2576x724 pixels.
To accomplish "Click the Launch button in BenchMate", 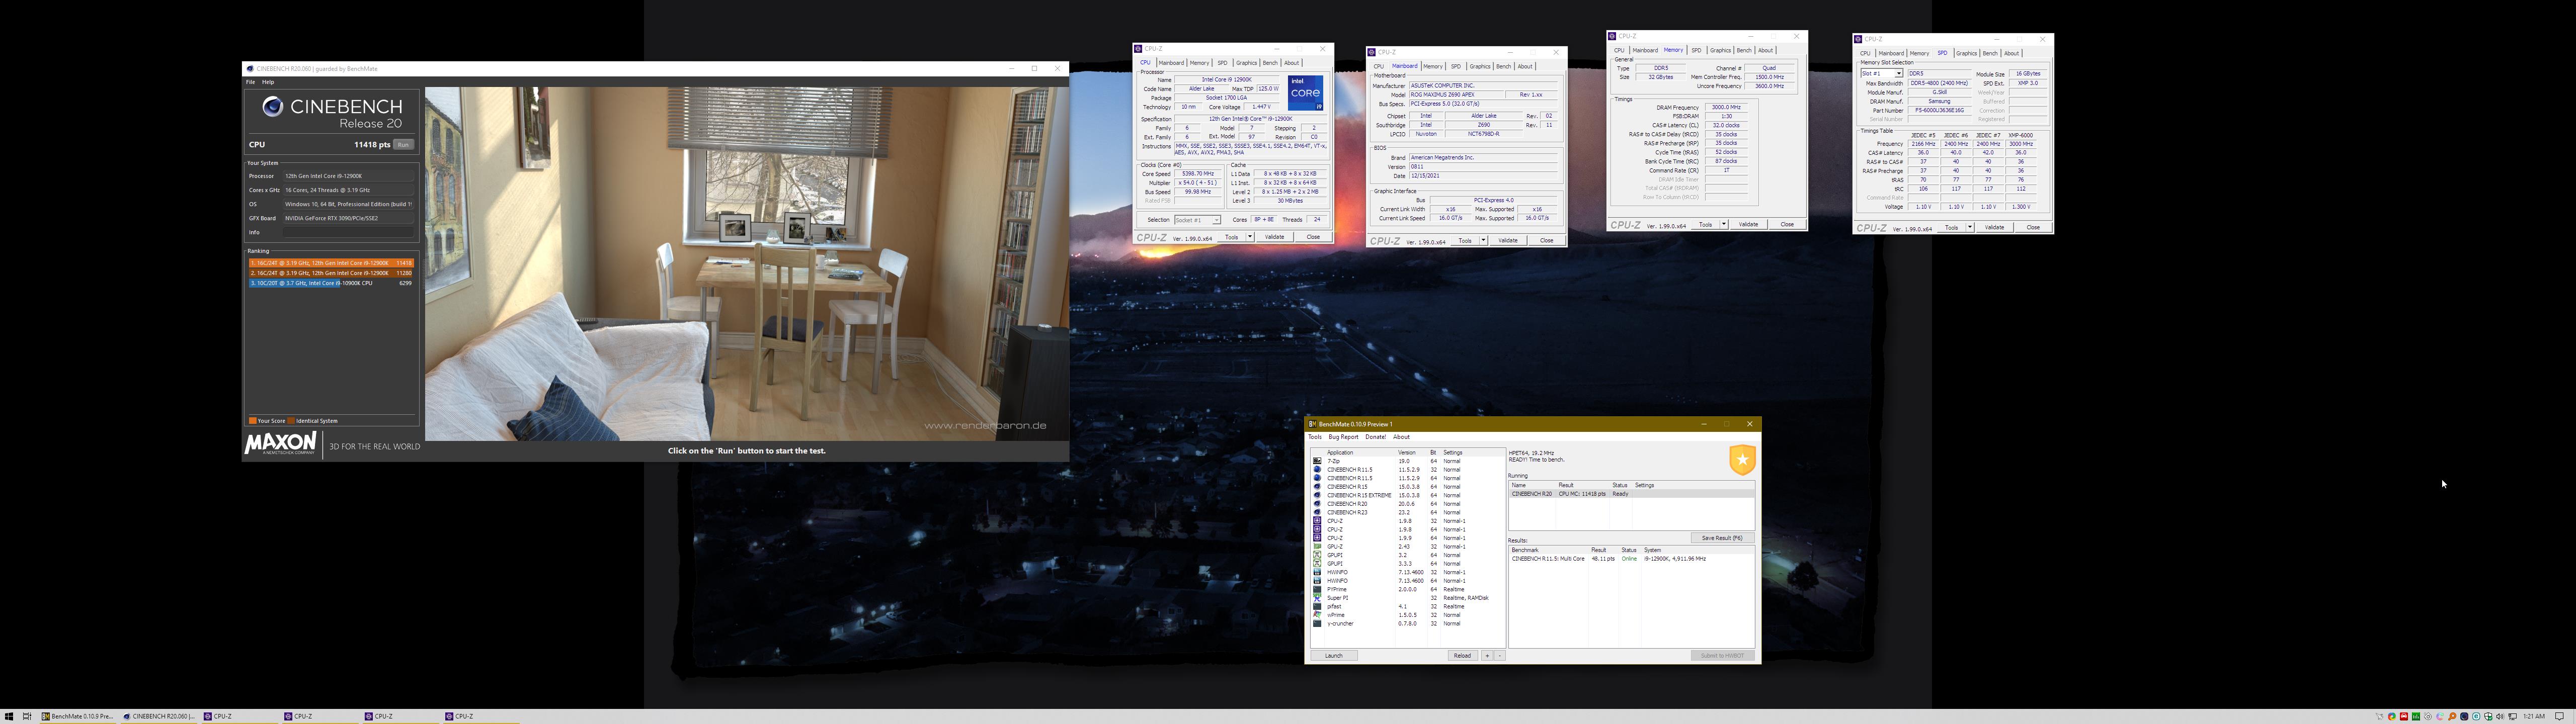I will point(1334,656).
